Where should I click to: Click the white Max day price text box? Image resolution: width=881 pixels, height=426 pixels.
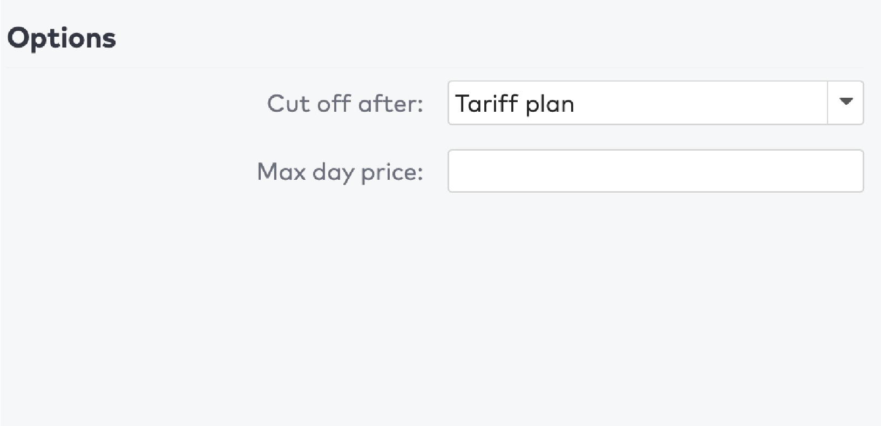656,171
